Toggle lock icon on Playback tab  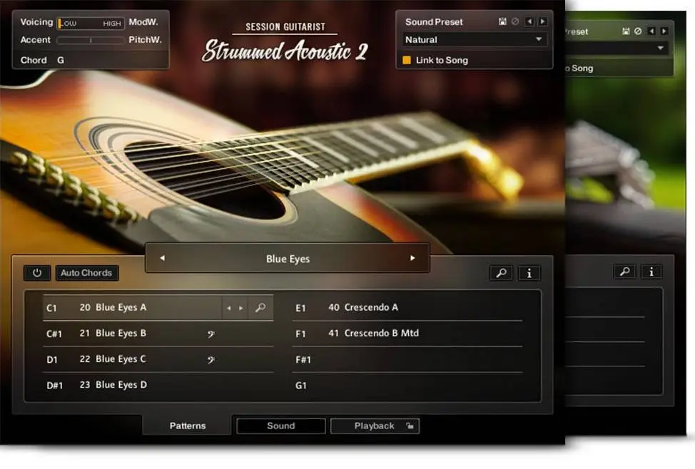coord(410,426)
